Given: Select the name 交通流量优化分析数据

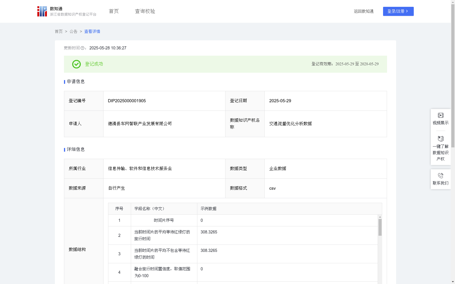Looking at the screenshot, I should [291, 124].
